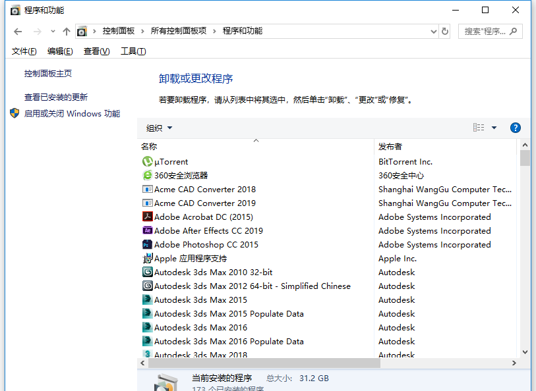The width and height of the screenshot is (536, 391).
Task: Select Autodesk 3ds Max 2010 32-bit name
Action: click(214, 273)
